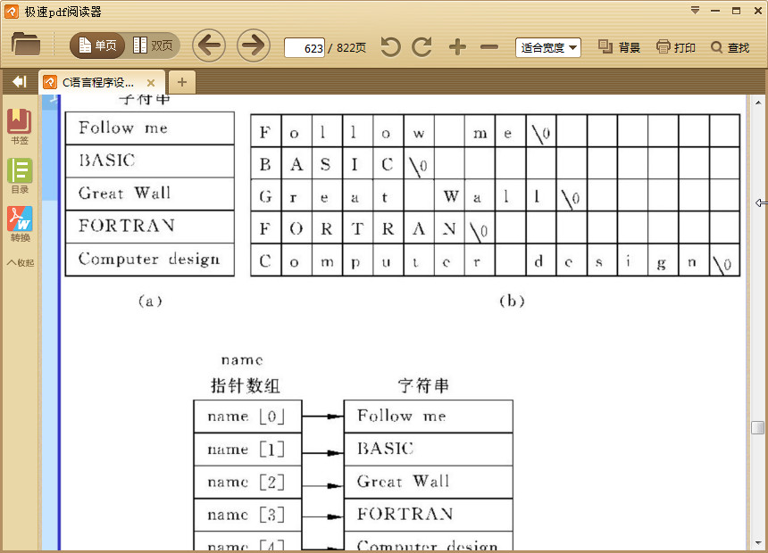The height and width of the screenshot is (553, 768).
Task: Collapse the sidebar using 收起
Action: tap(20, 262)
